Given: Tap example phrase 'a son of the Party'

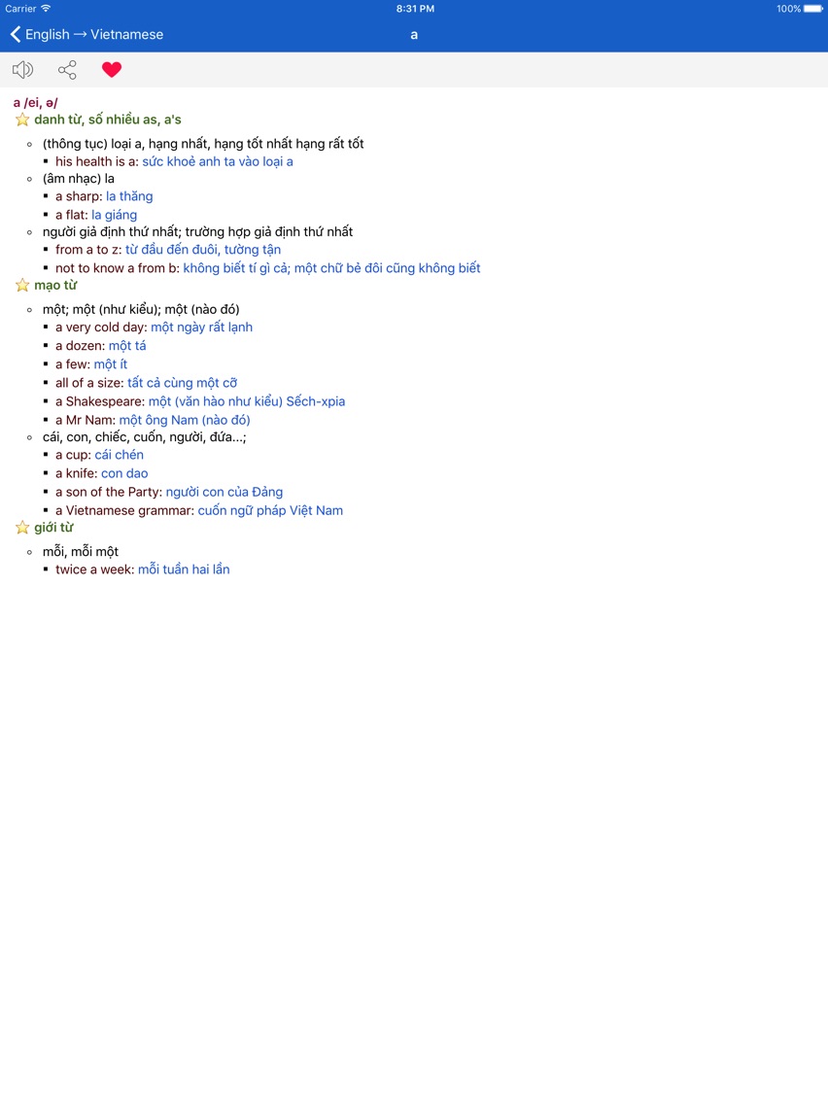Looking at the screenshot, I should click(x=109, y=492).
